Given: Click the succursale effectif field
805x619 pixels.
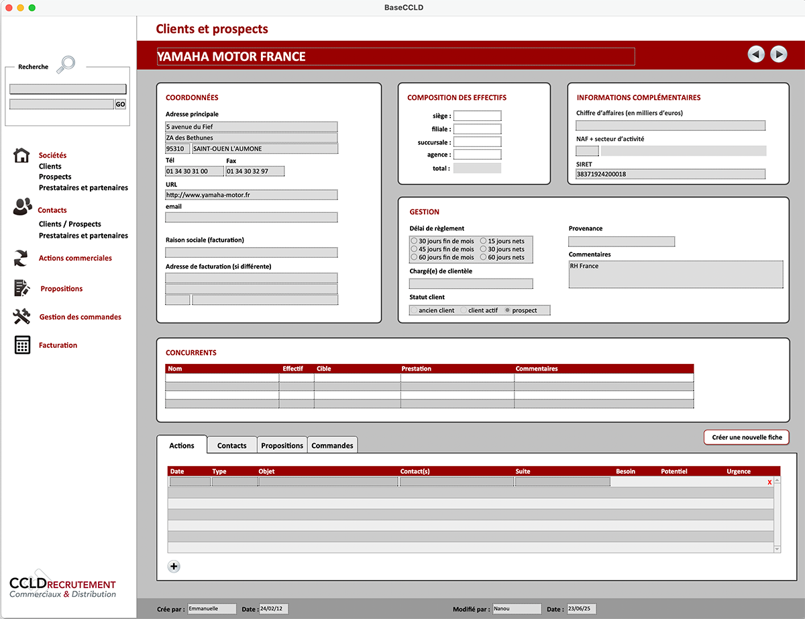Looking at the screenshot, I should [x=478, y=142].
